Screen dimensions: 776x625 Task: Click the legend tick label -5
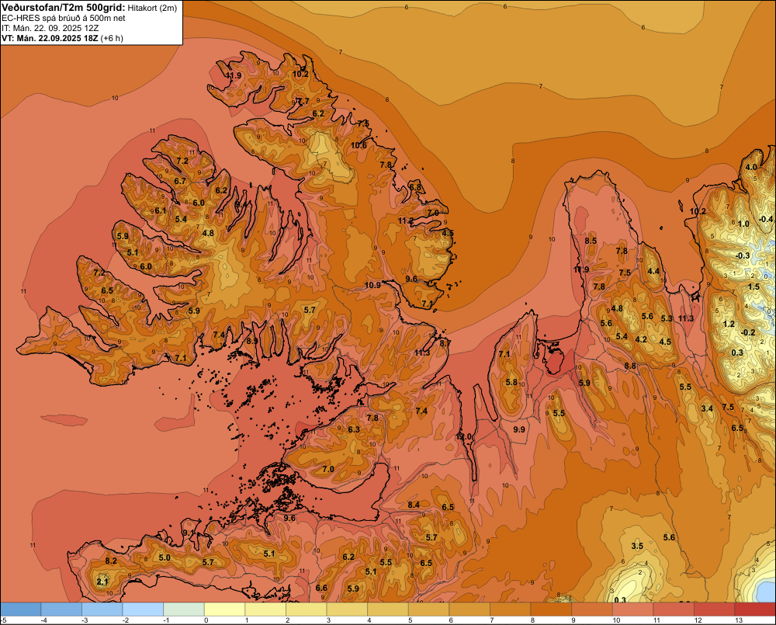(x=3, y=620)
